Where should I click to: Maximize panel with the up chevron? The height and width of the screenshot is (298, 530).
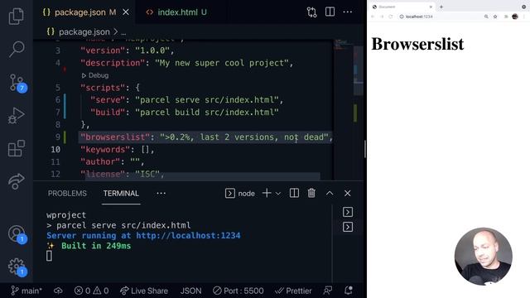click(x=330, y=193)
